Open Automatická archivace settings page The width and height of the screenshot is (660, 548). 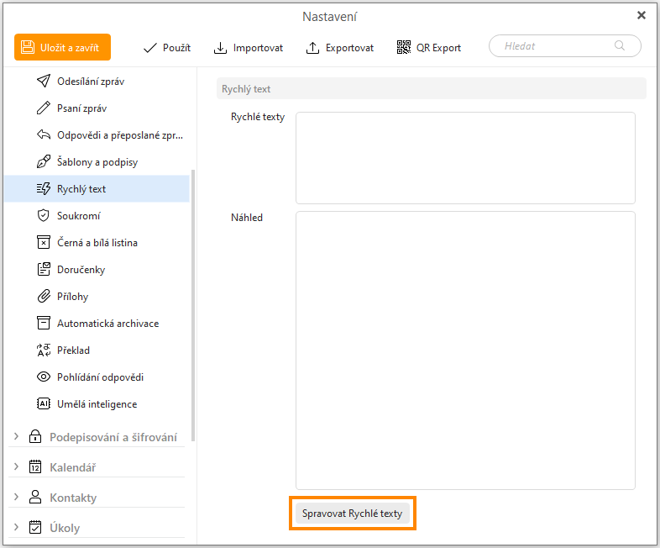click(107, 324)
